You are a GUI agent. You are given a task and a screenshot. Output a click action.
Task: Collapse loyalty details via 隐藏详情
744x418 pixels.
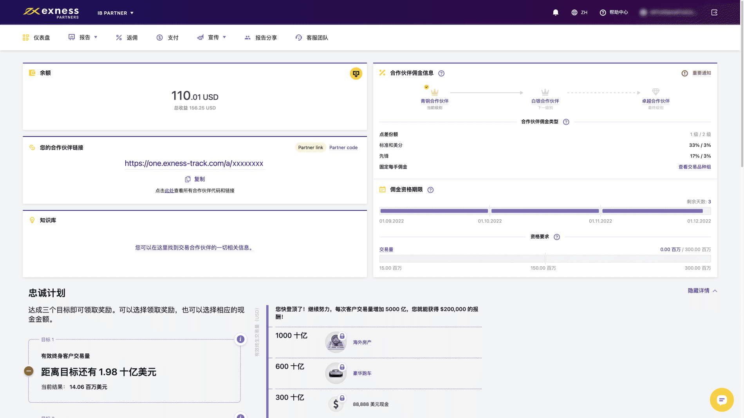[702, 291]
